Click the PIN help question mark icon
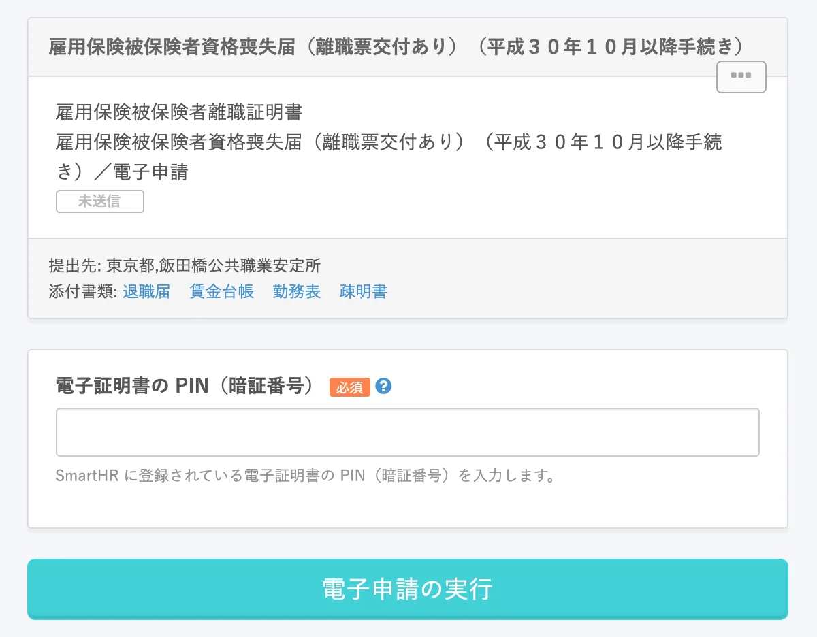The height and width of the screenshot is (637, 817). click(x=383, y=387)
